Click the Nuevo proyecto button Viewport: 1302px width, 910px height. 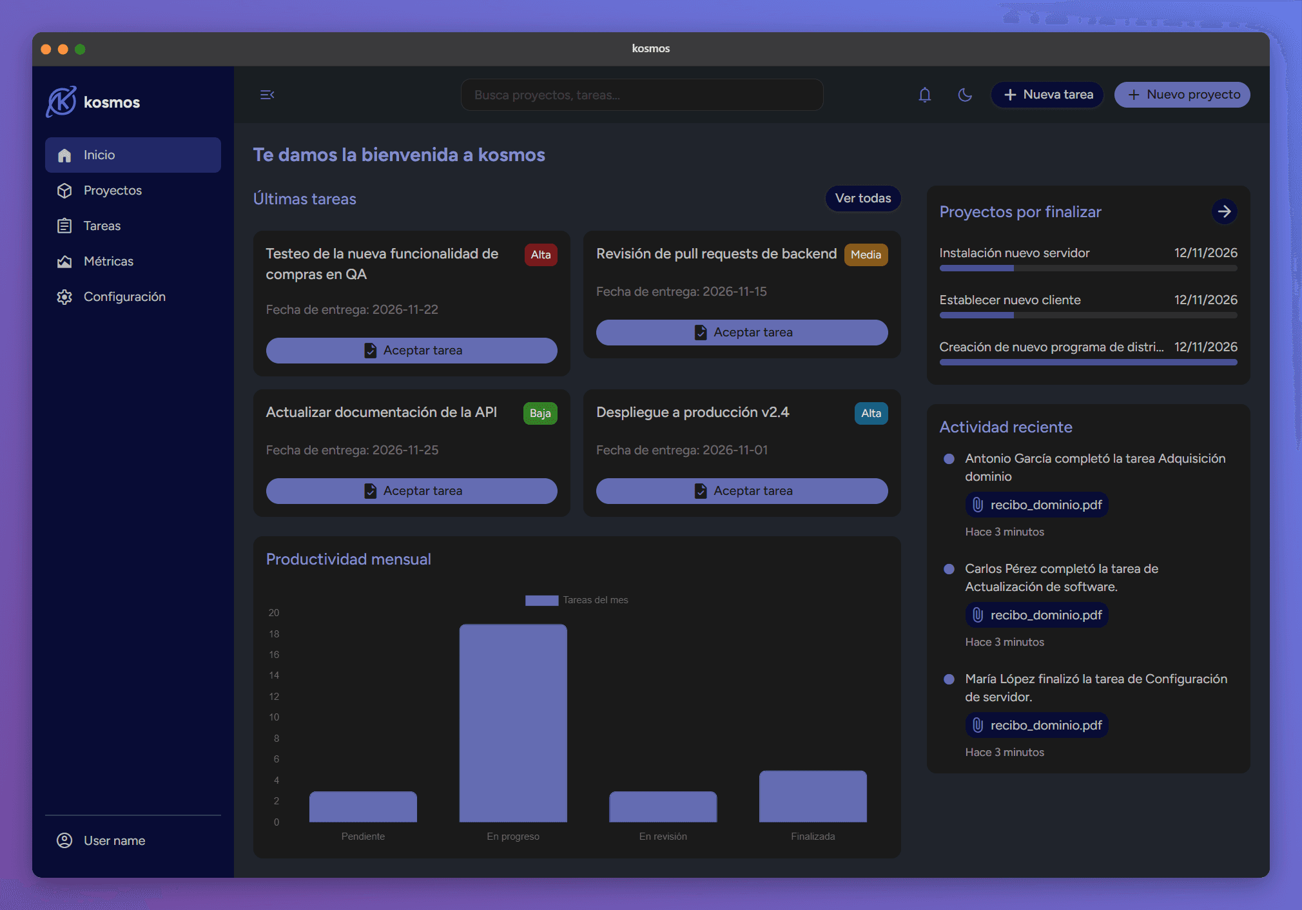(x=1182, y=95)
